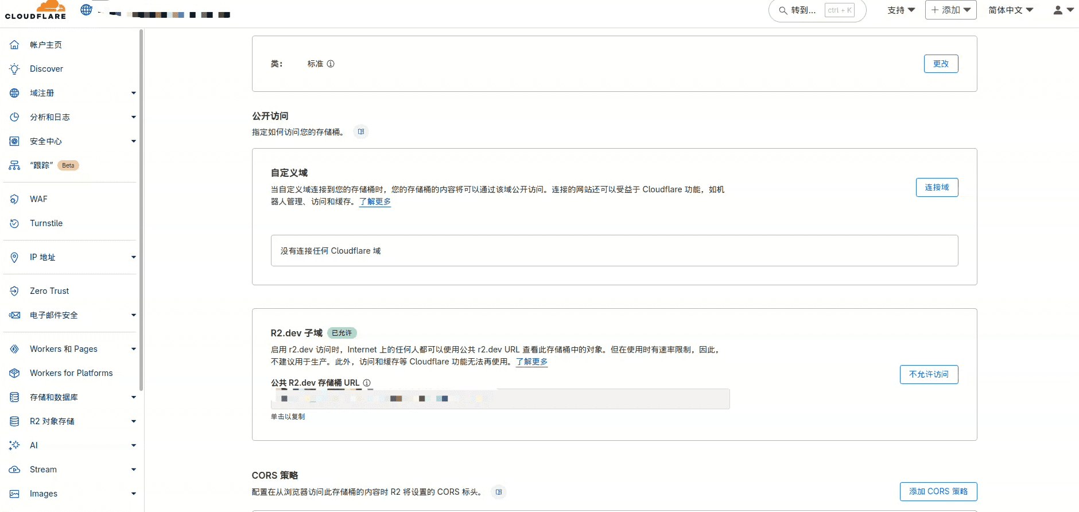The height and width of the screenshot is (512, 1079).
Task: Click the analytics and logs chart icon
Action: (14, 117)
